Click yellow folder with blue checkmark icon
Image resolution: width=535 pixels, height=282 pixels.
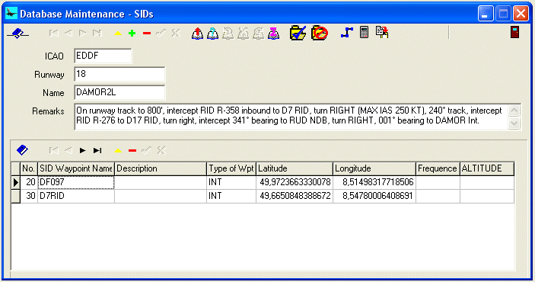click(298, 34)
